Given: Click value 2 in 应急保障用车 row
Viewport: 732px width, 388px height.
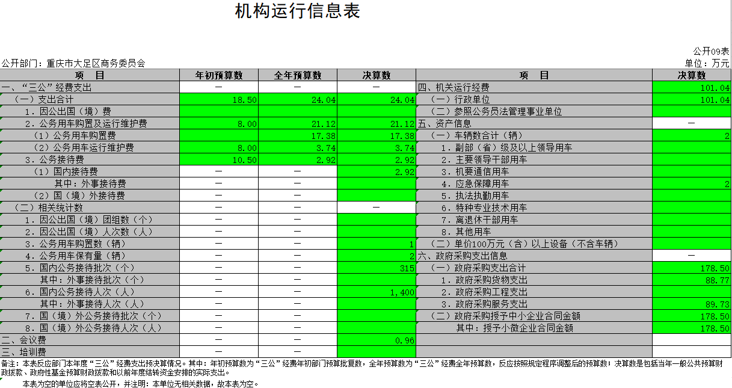Looking at the screenshot, I should (x=691, y=183).
